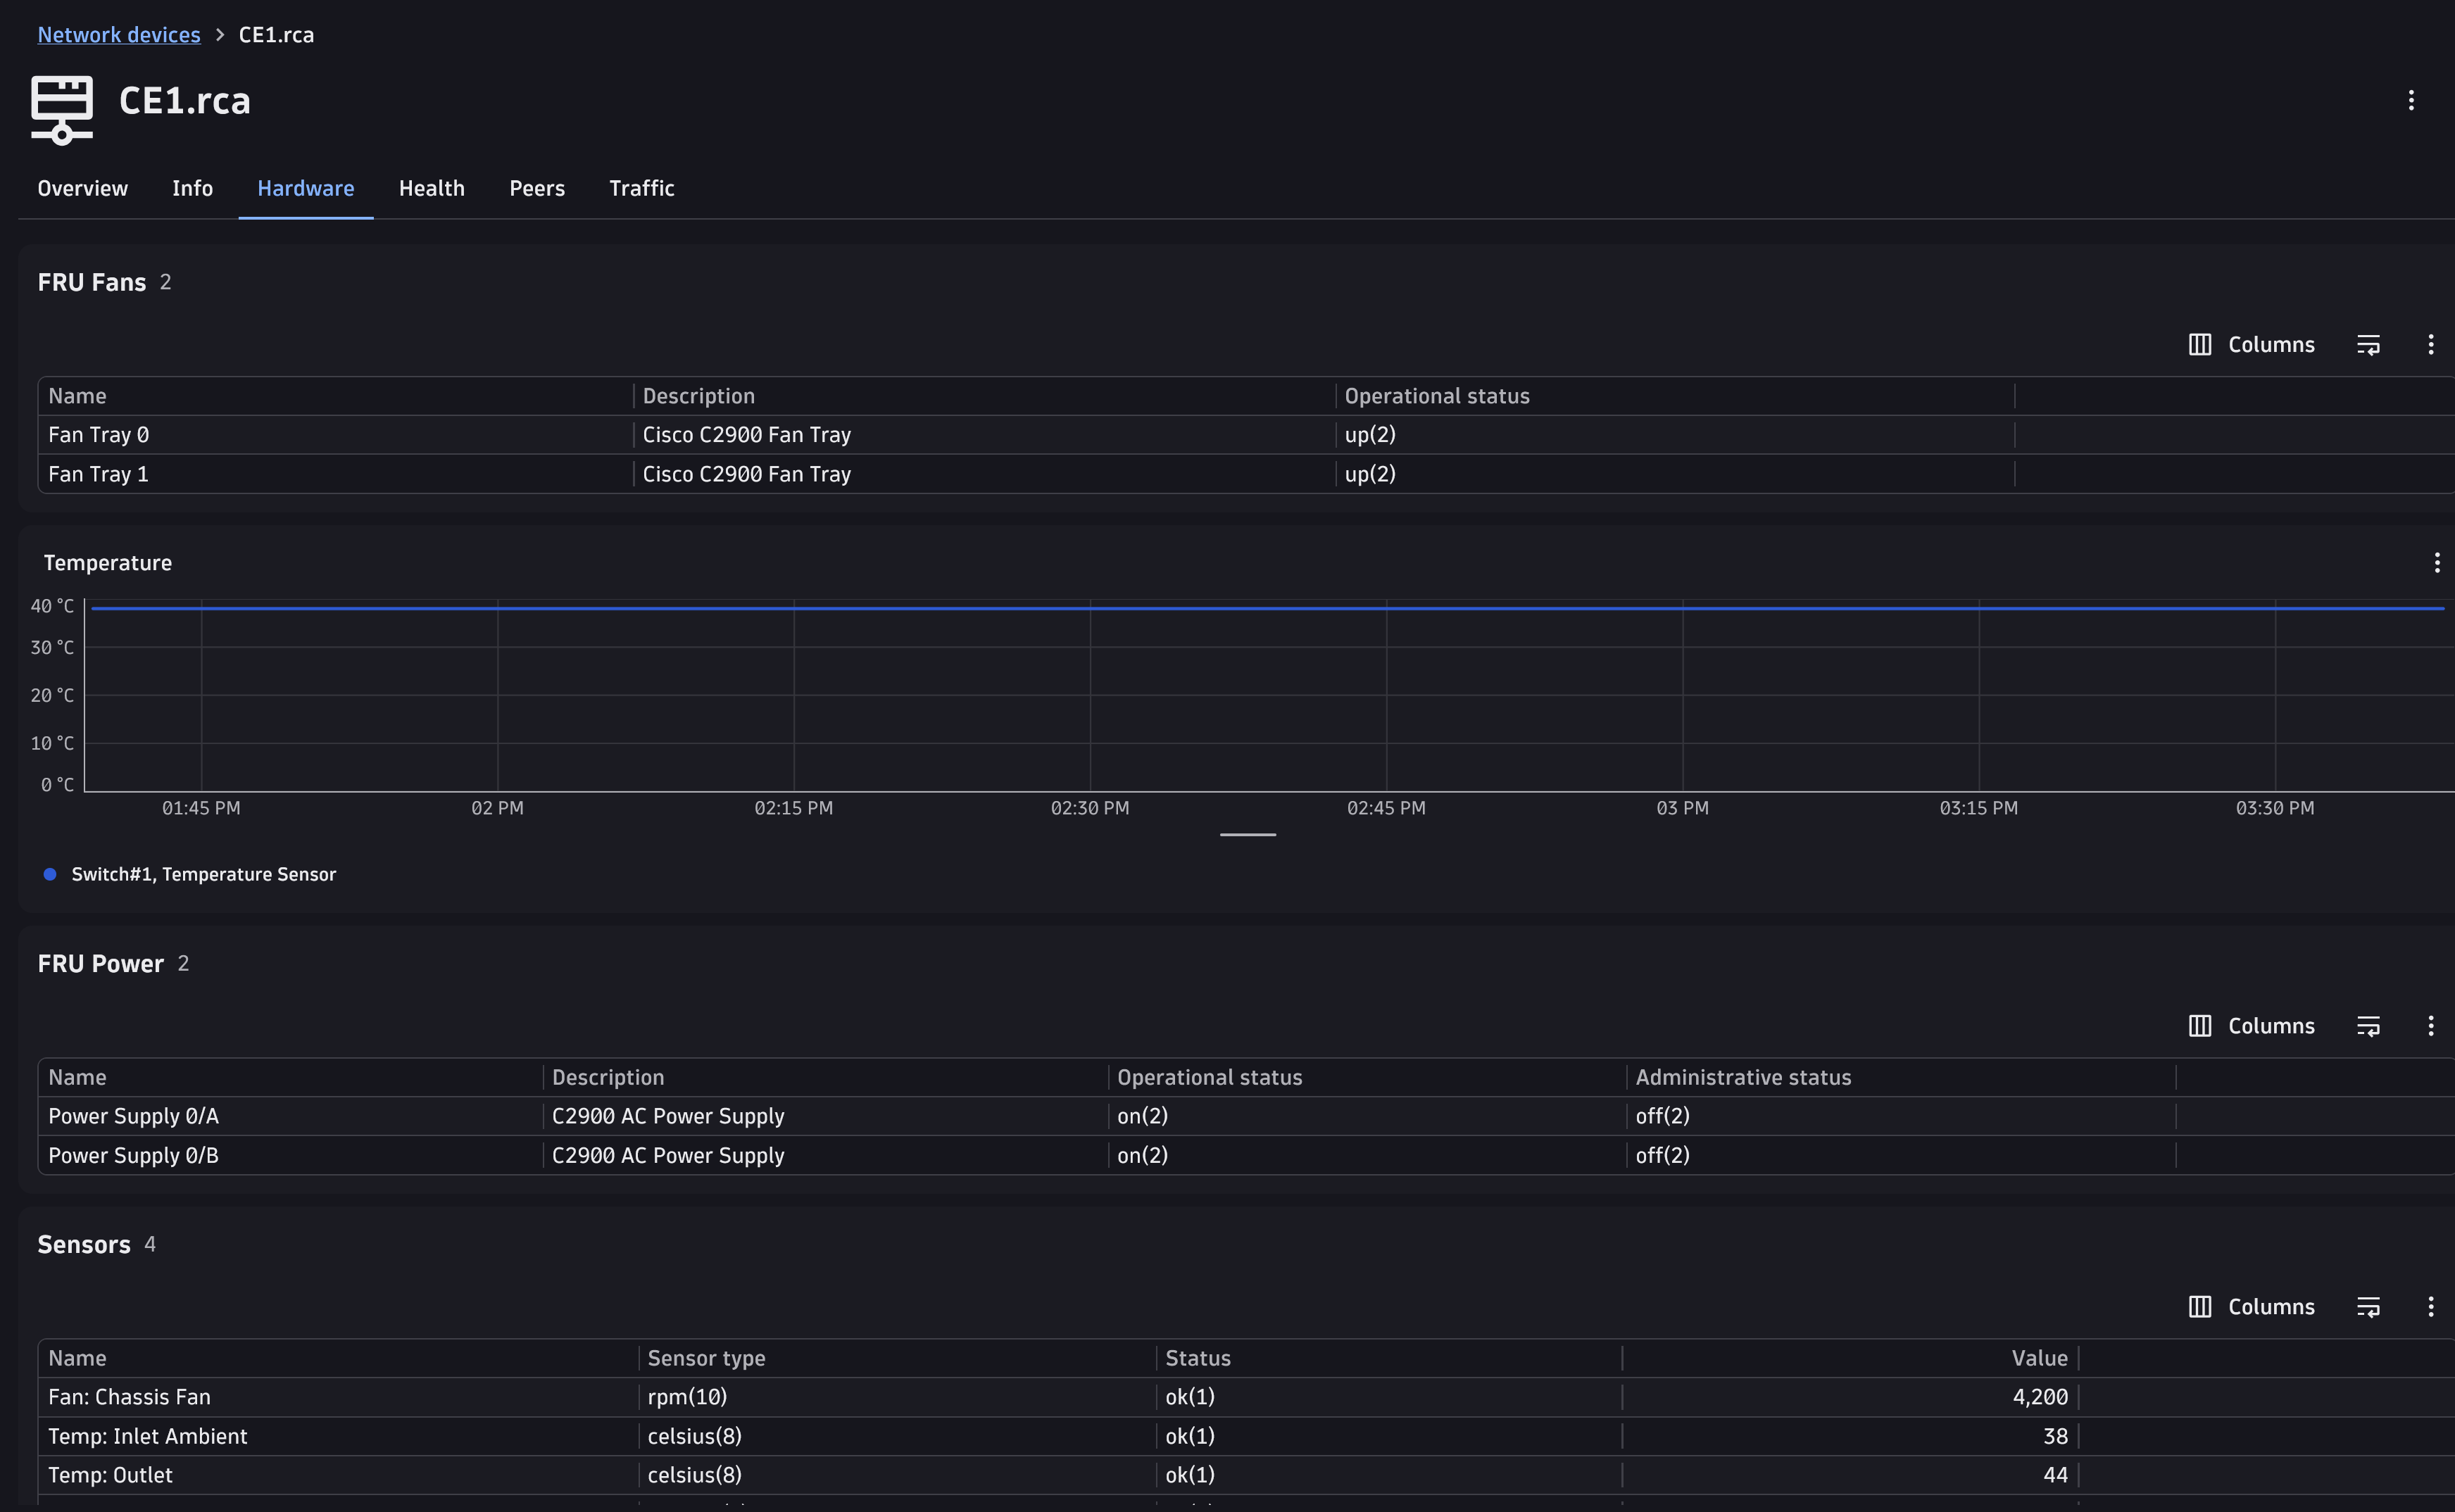Click the chart resize handle below the Temperature chart

pyautogui.click(x=1247, y=834)
